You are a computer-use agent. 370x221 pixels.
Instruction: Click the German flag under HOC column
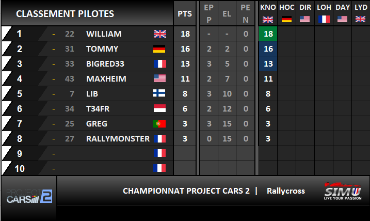(x=287, y=19)
